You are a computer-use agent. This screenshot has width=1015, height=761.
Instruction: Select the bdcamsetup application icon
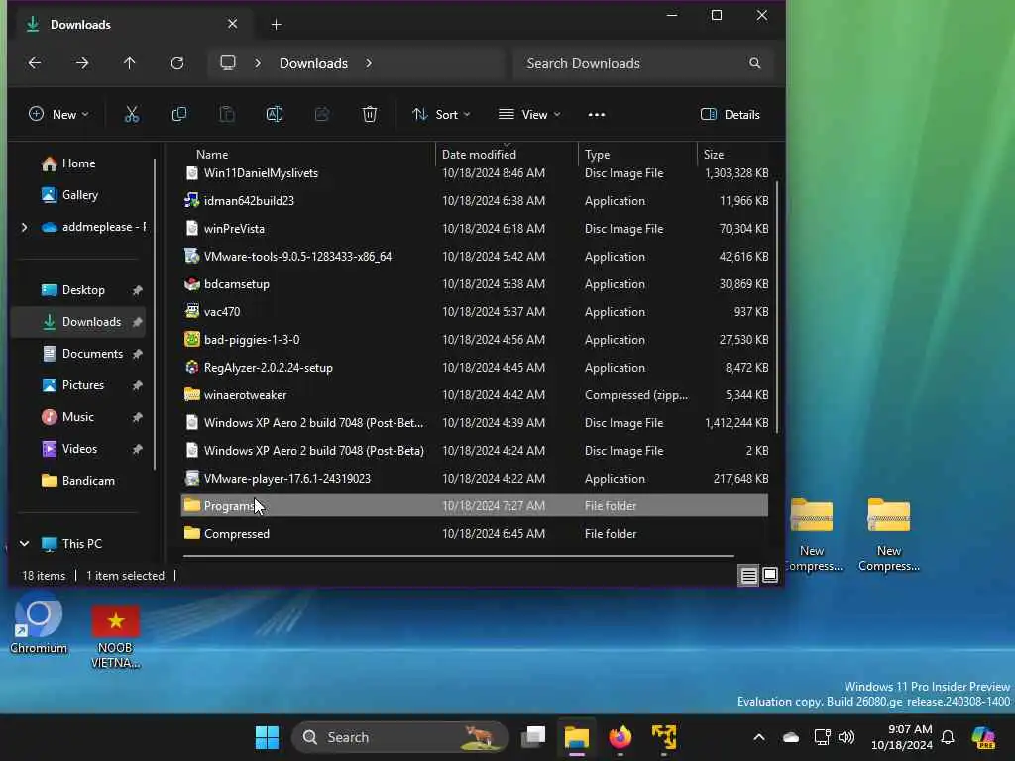[x=191, y=284]
